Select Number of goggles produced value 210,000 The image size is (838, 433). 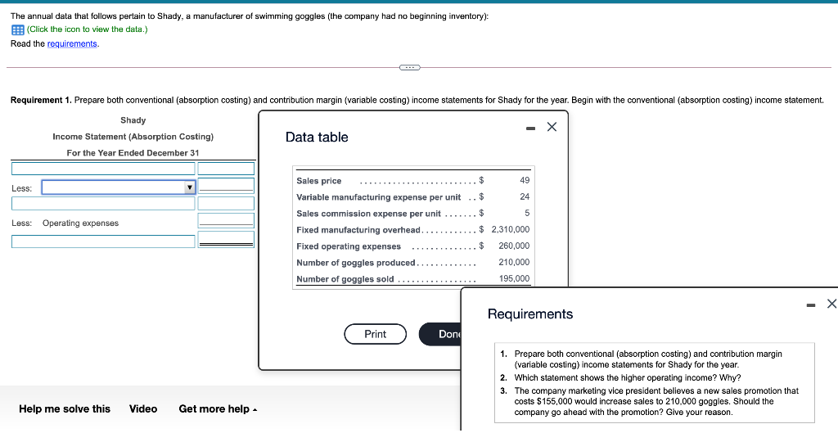click(x=514, y=262)
